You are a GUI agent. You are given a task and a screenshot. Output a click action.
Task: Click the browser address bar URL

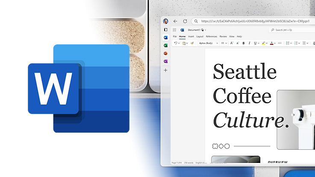pyautogui.click(x=255, y=21)
